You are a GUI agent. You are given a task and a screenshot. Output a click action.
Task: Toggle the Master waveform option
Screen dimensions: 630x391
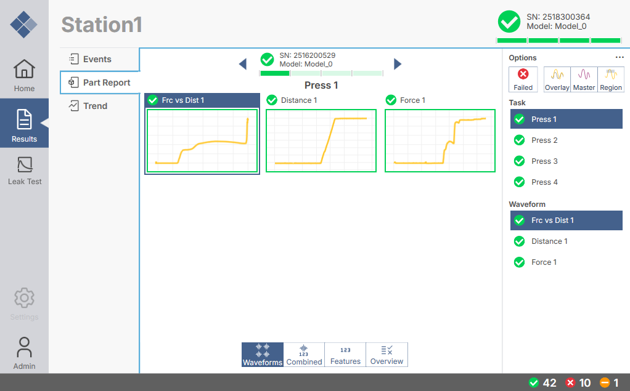(584, 79)
